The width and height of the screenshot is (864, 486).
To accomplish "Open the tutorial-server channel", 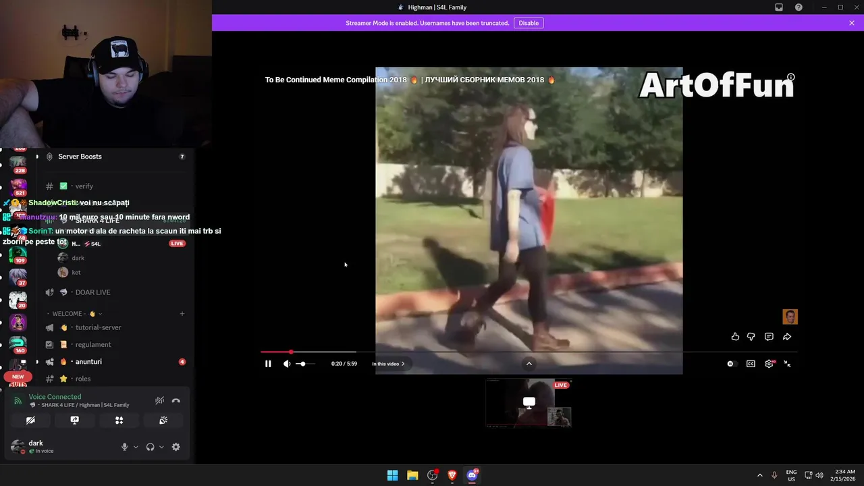I will click(115, 327).
